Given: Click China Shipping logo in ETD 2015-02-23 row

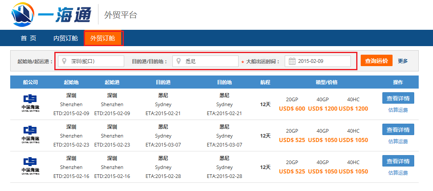Looking at the screenshot, I should coord(30,135).
